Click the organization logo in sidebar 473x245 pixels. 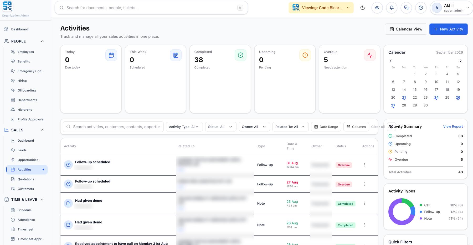7,6
